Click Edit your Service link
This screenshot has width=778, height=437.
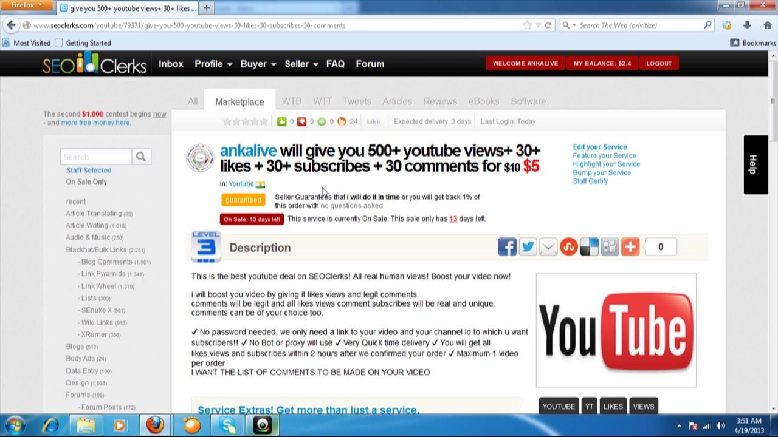(600, 147)
